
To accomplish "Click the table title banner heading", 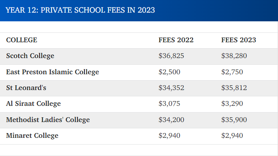I will [x=80, y=10].
